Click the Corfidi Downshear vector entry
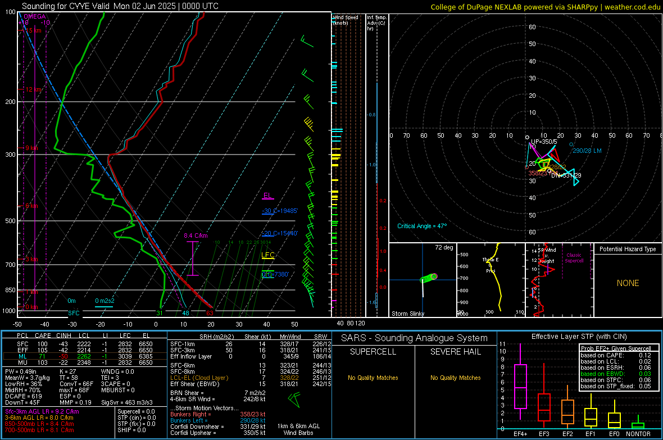This screenshot has height=440, width=663. click(218, 427)
